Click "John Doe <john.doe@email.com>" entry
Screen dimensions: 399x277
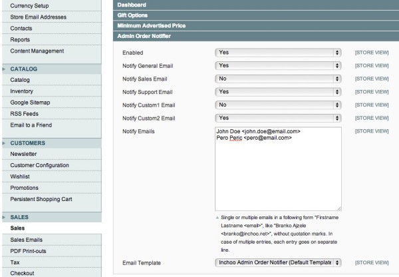(258, 131)
